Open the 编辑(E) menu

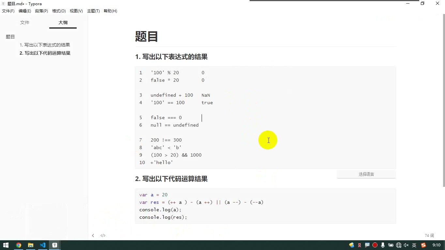pos(25,11)
